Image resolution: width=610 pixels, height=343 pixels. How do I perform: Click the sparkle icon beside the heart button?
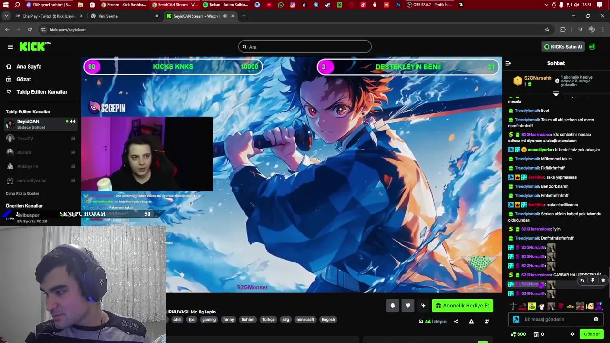tap(423, 306)
